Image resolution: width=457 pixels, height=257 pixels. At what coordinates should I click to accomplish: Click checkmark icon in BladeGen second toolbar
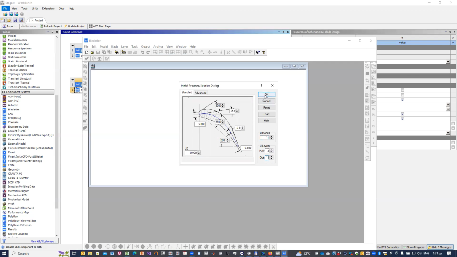coord(87,59)
